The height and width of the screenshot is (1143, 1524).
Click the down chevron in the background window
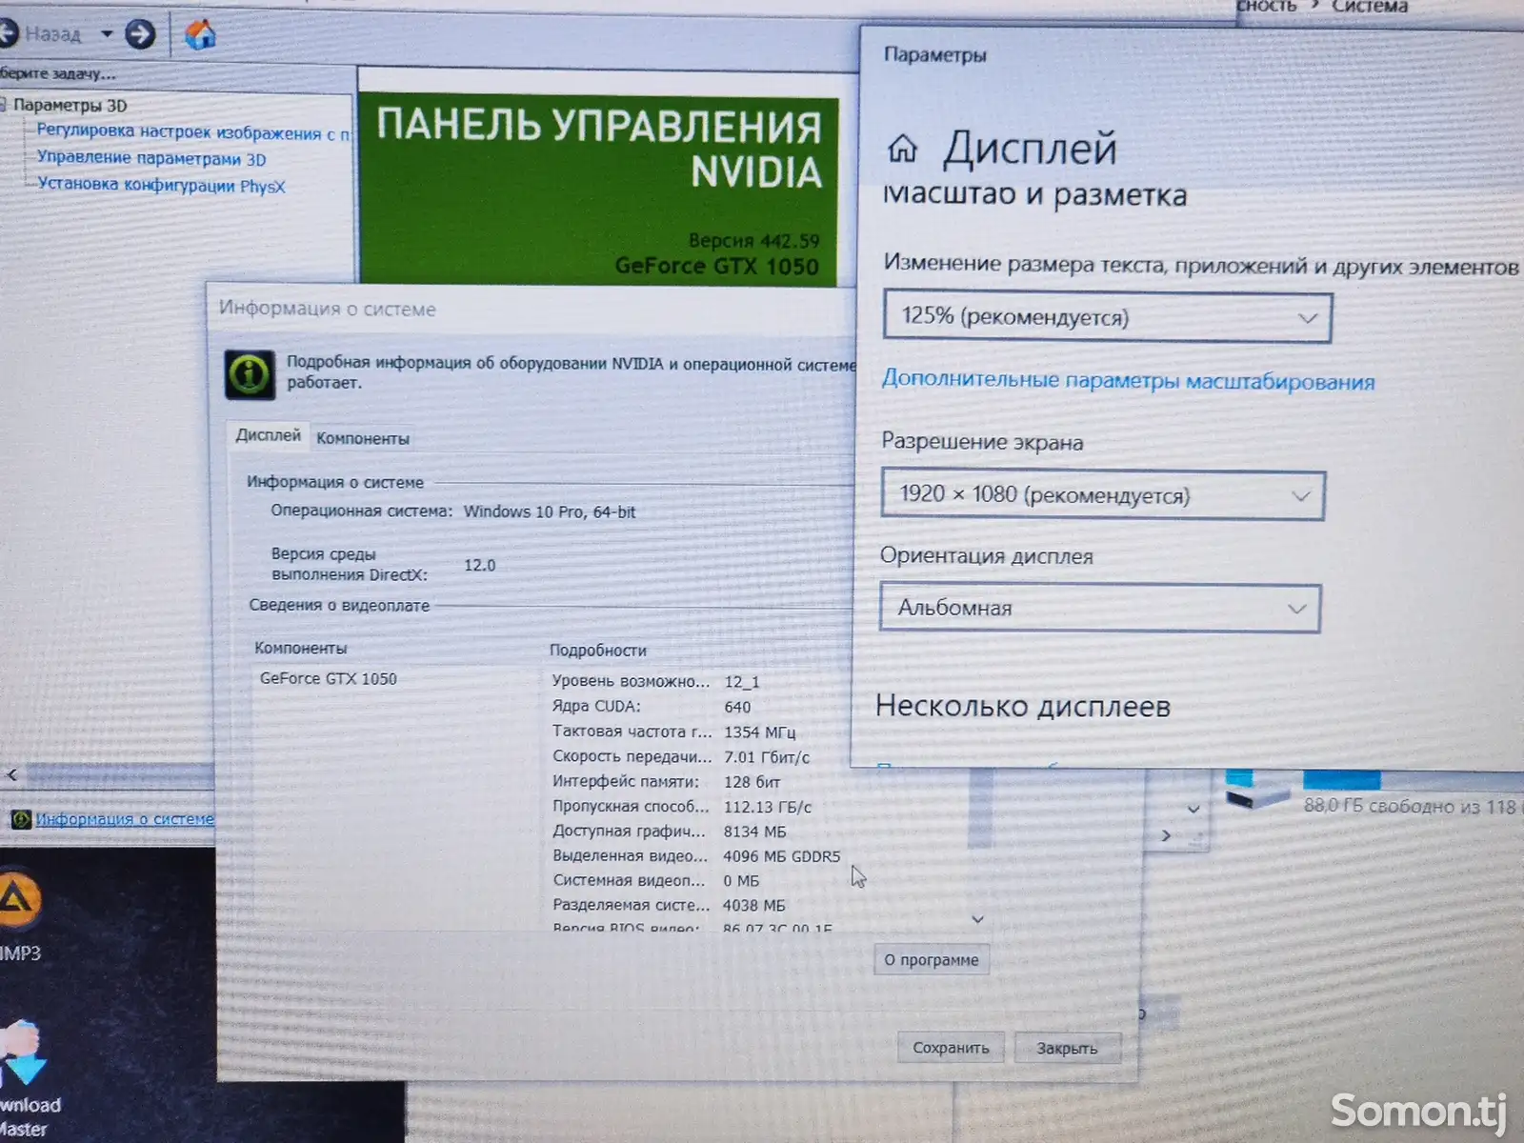(x=1193, y=809)
